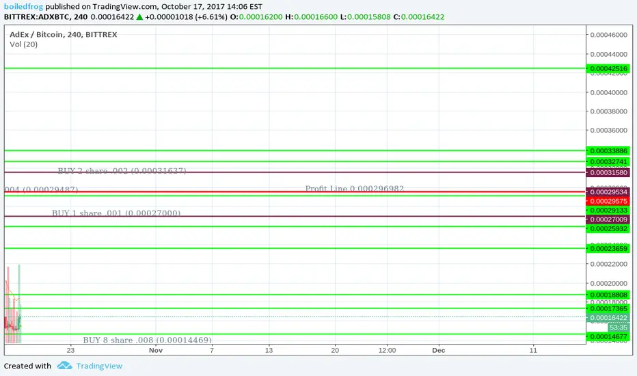The width and height of the screenshot is (637, 376).
Task: Click the closing price C:0.00016422 value
Action: pyautogui.click(x=418, y=16)
